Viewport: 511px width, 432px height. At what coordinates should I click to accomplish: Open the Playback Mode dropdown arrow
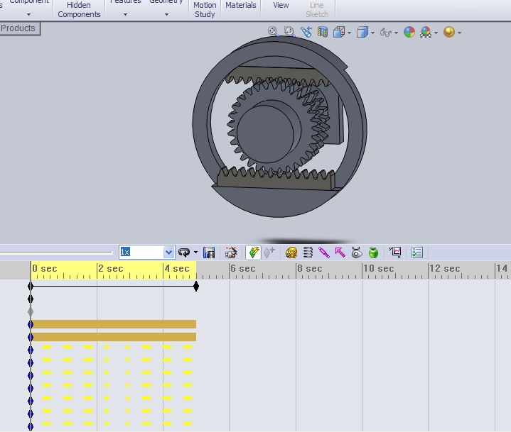195,252
